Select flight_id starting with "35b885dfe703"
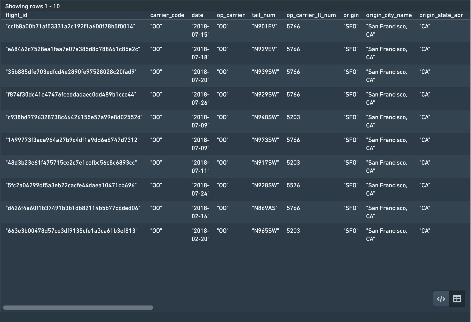The image size is (471, 322). coord(71,72)
